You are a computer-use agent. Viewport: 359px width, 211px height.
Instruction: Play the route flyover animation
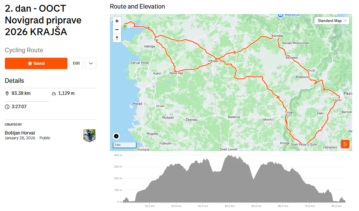(x=345, y=144)
